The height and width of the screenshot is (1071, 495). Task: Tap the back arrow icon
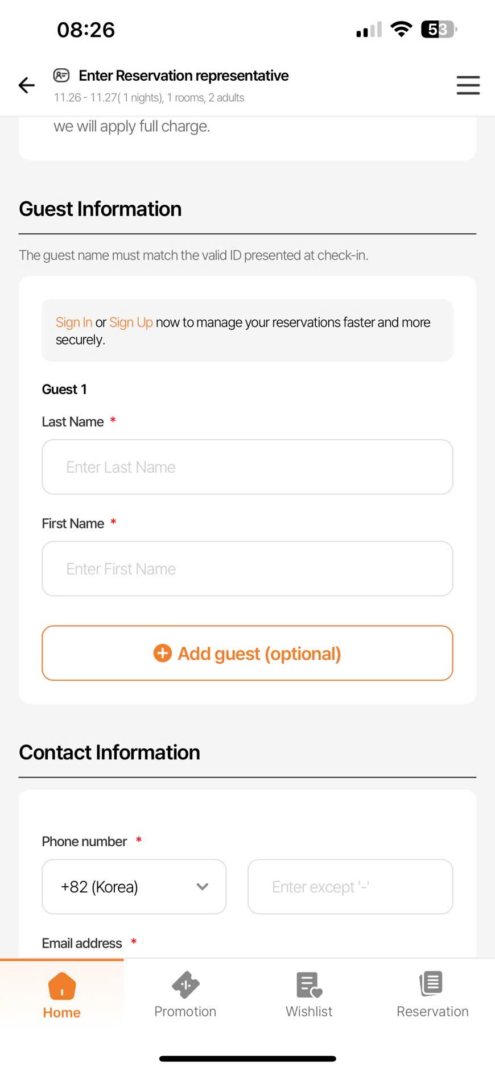click(x=27, y=85)
